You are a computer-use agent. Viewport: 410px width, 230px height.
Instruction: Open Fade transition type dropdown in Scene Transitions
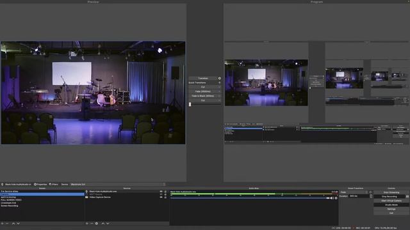click(354, 192)
